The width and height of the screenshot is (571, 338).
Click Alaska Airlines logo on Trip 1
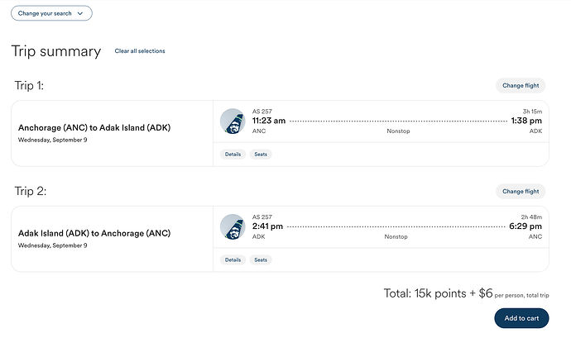click(233, 121)
